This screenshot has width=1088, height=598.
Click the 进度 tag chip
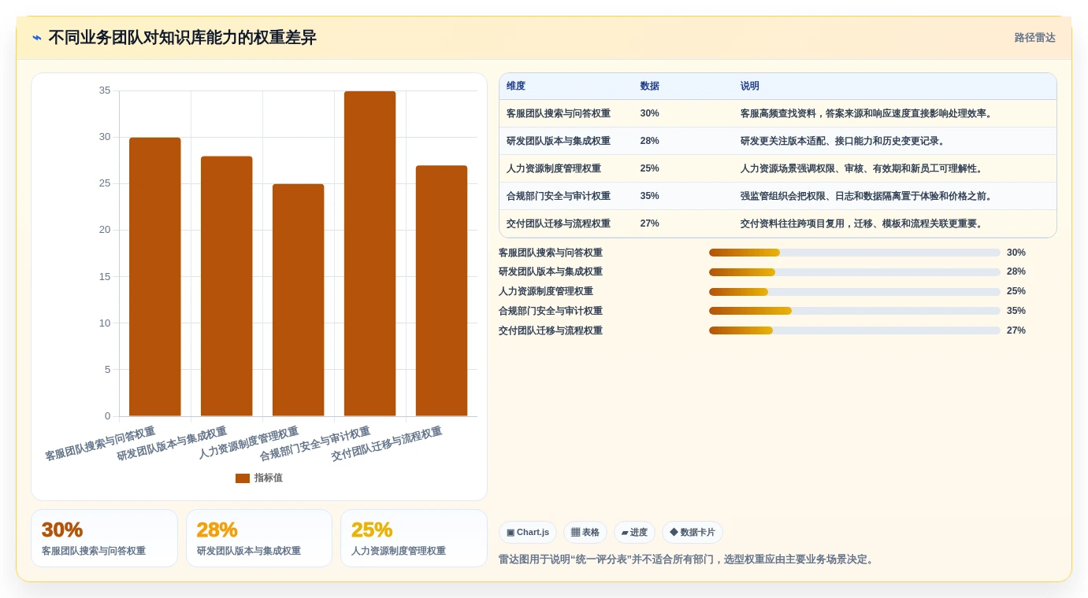click(634, 533)
